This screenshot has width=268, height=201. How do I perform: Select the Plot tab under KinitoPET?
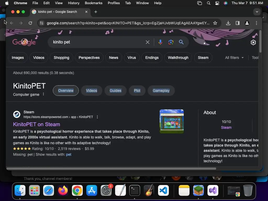pos(137,91)
